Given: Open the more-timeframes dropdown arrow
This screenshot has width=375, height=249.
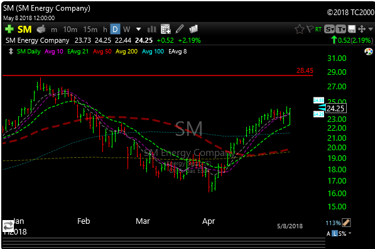Looking at the screenshot, I should [138, 30].
